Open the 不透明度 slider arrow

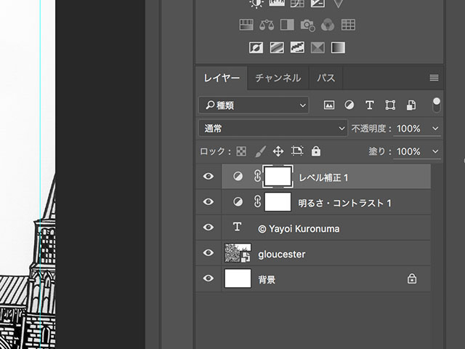pos(435,129)
